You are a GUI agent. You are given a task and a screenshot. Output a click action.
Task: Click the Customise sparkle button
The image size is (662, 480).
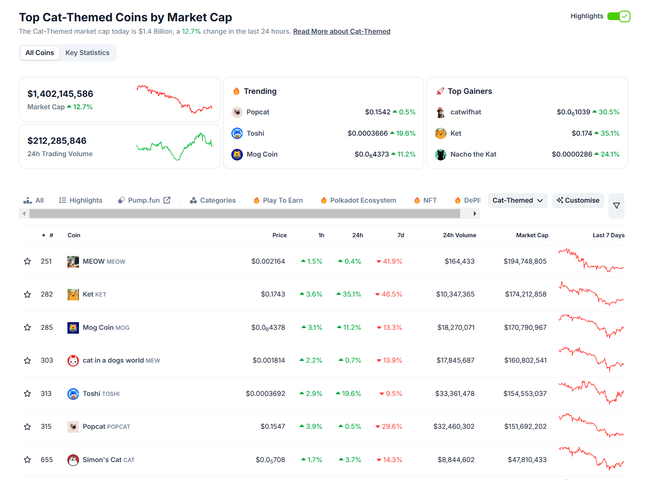tap(578, 201)
